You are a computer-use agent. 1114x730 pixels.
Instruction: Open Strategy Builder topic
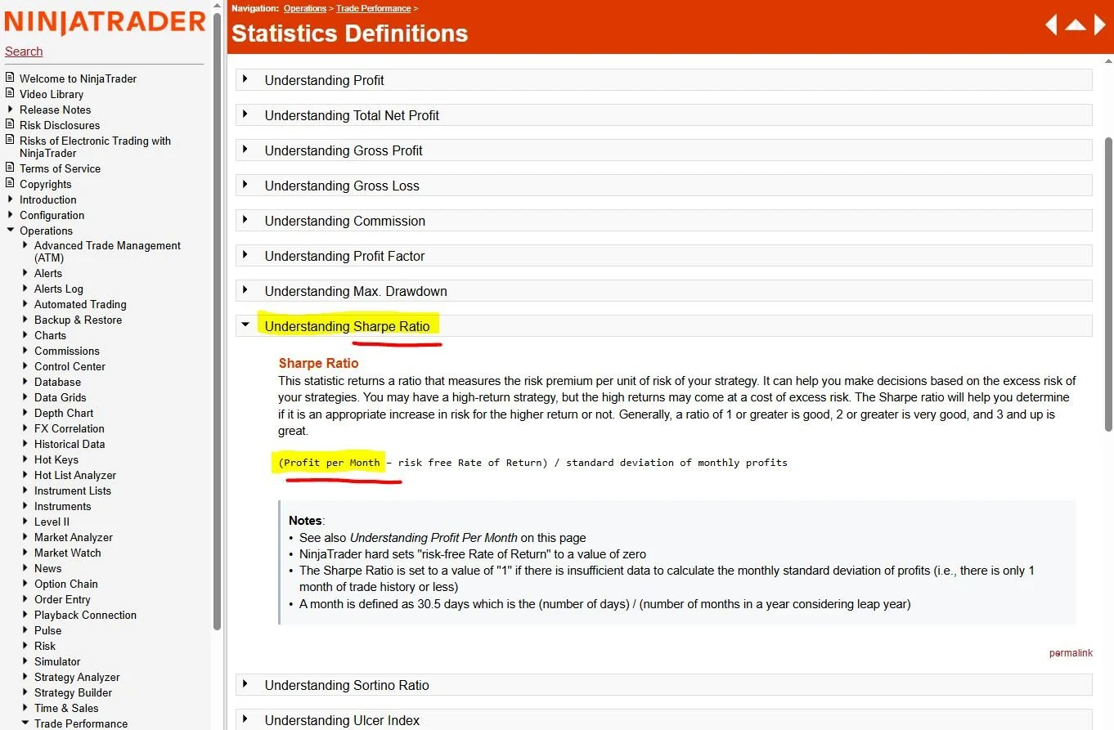click(73, 692)
